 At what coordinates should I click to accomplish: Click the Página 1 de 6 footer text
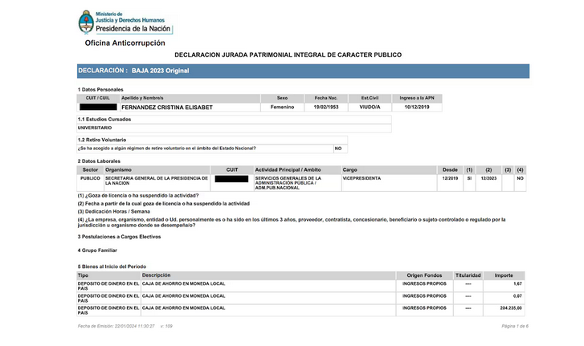click(515, 326)
